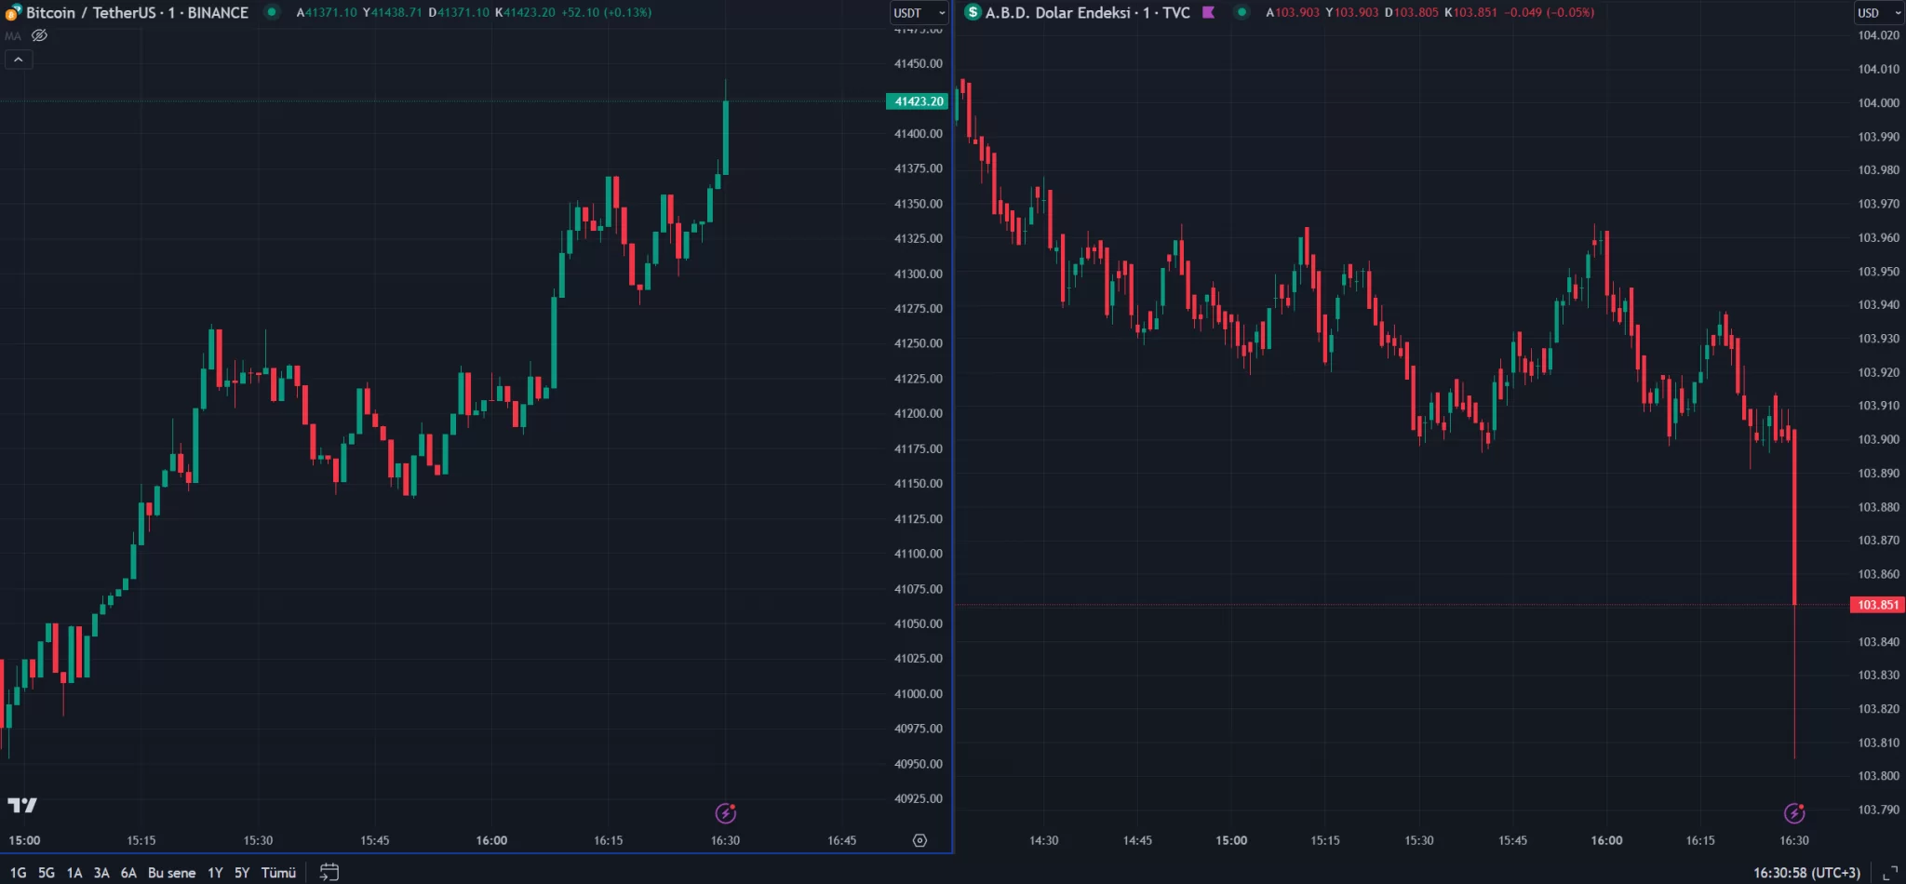Viewport: 1906px width, 884px height.
Task: Click the Dollar Index market status dot
Action: 1242,12
